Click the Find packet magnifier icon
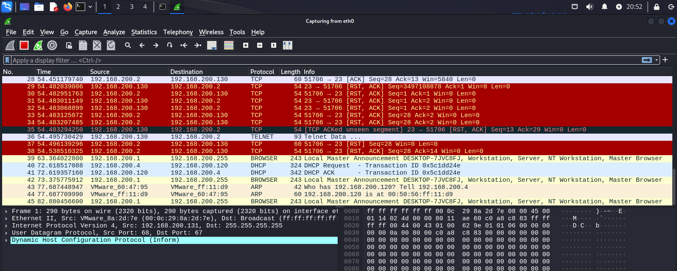This screenshot has width=677, height=271. pos(128,45)
